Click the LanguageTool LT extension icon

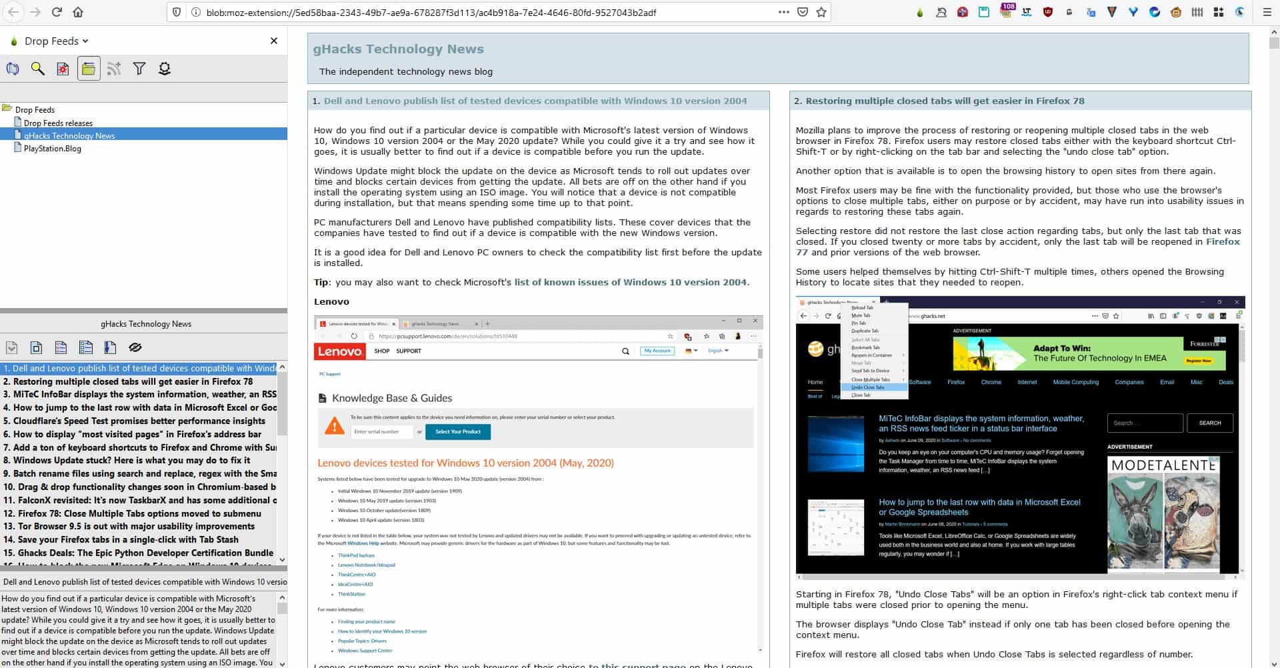click(x=1027, y=12)
